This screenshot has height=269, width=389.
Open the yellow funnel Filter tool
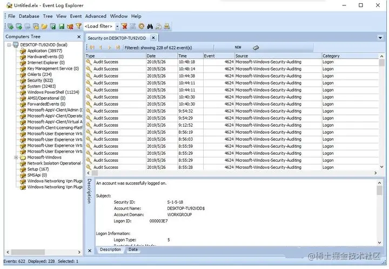(x=79, y=26)
